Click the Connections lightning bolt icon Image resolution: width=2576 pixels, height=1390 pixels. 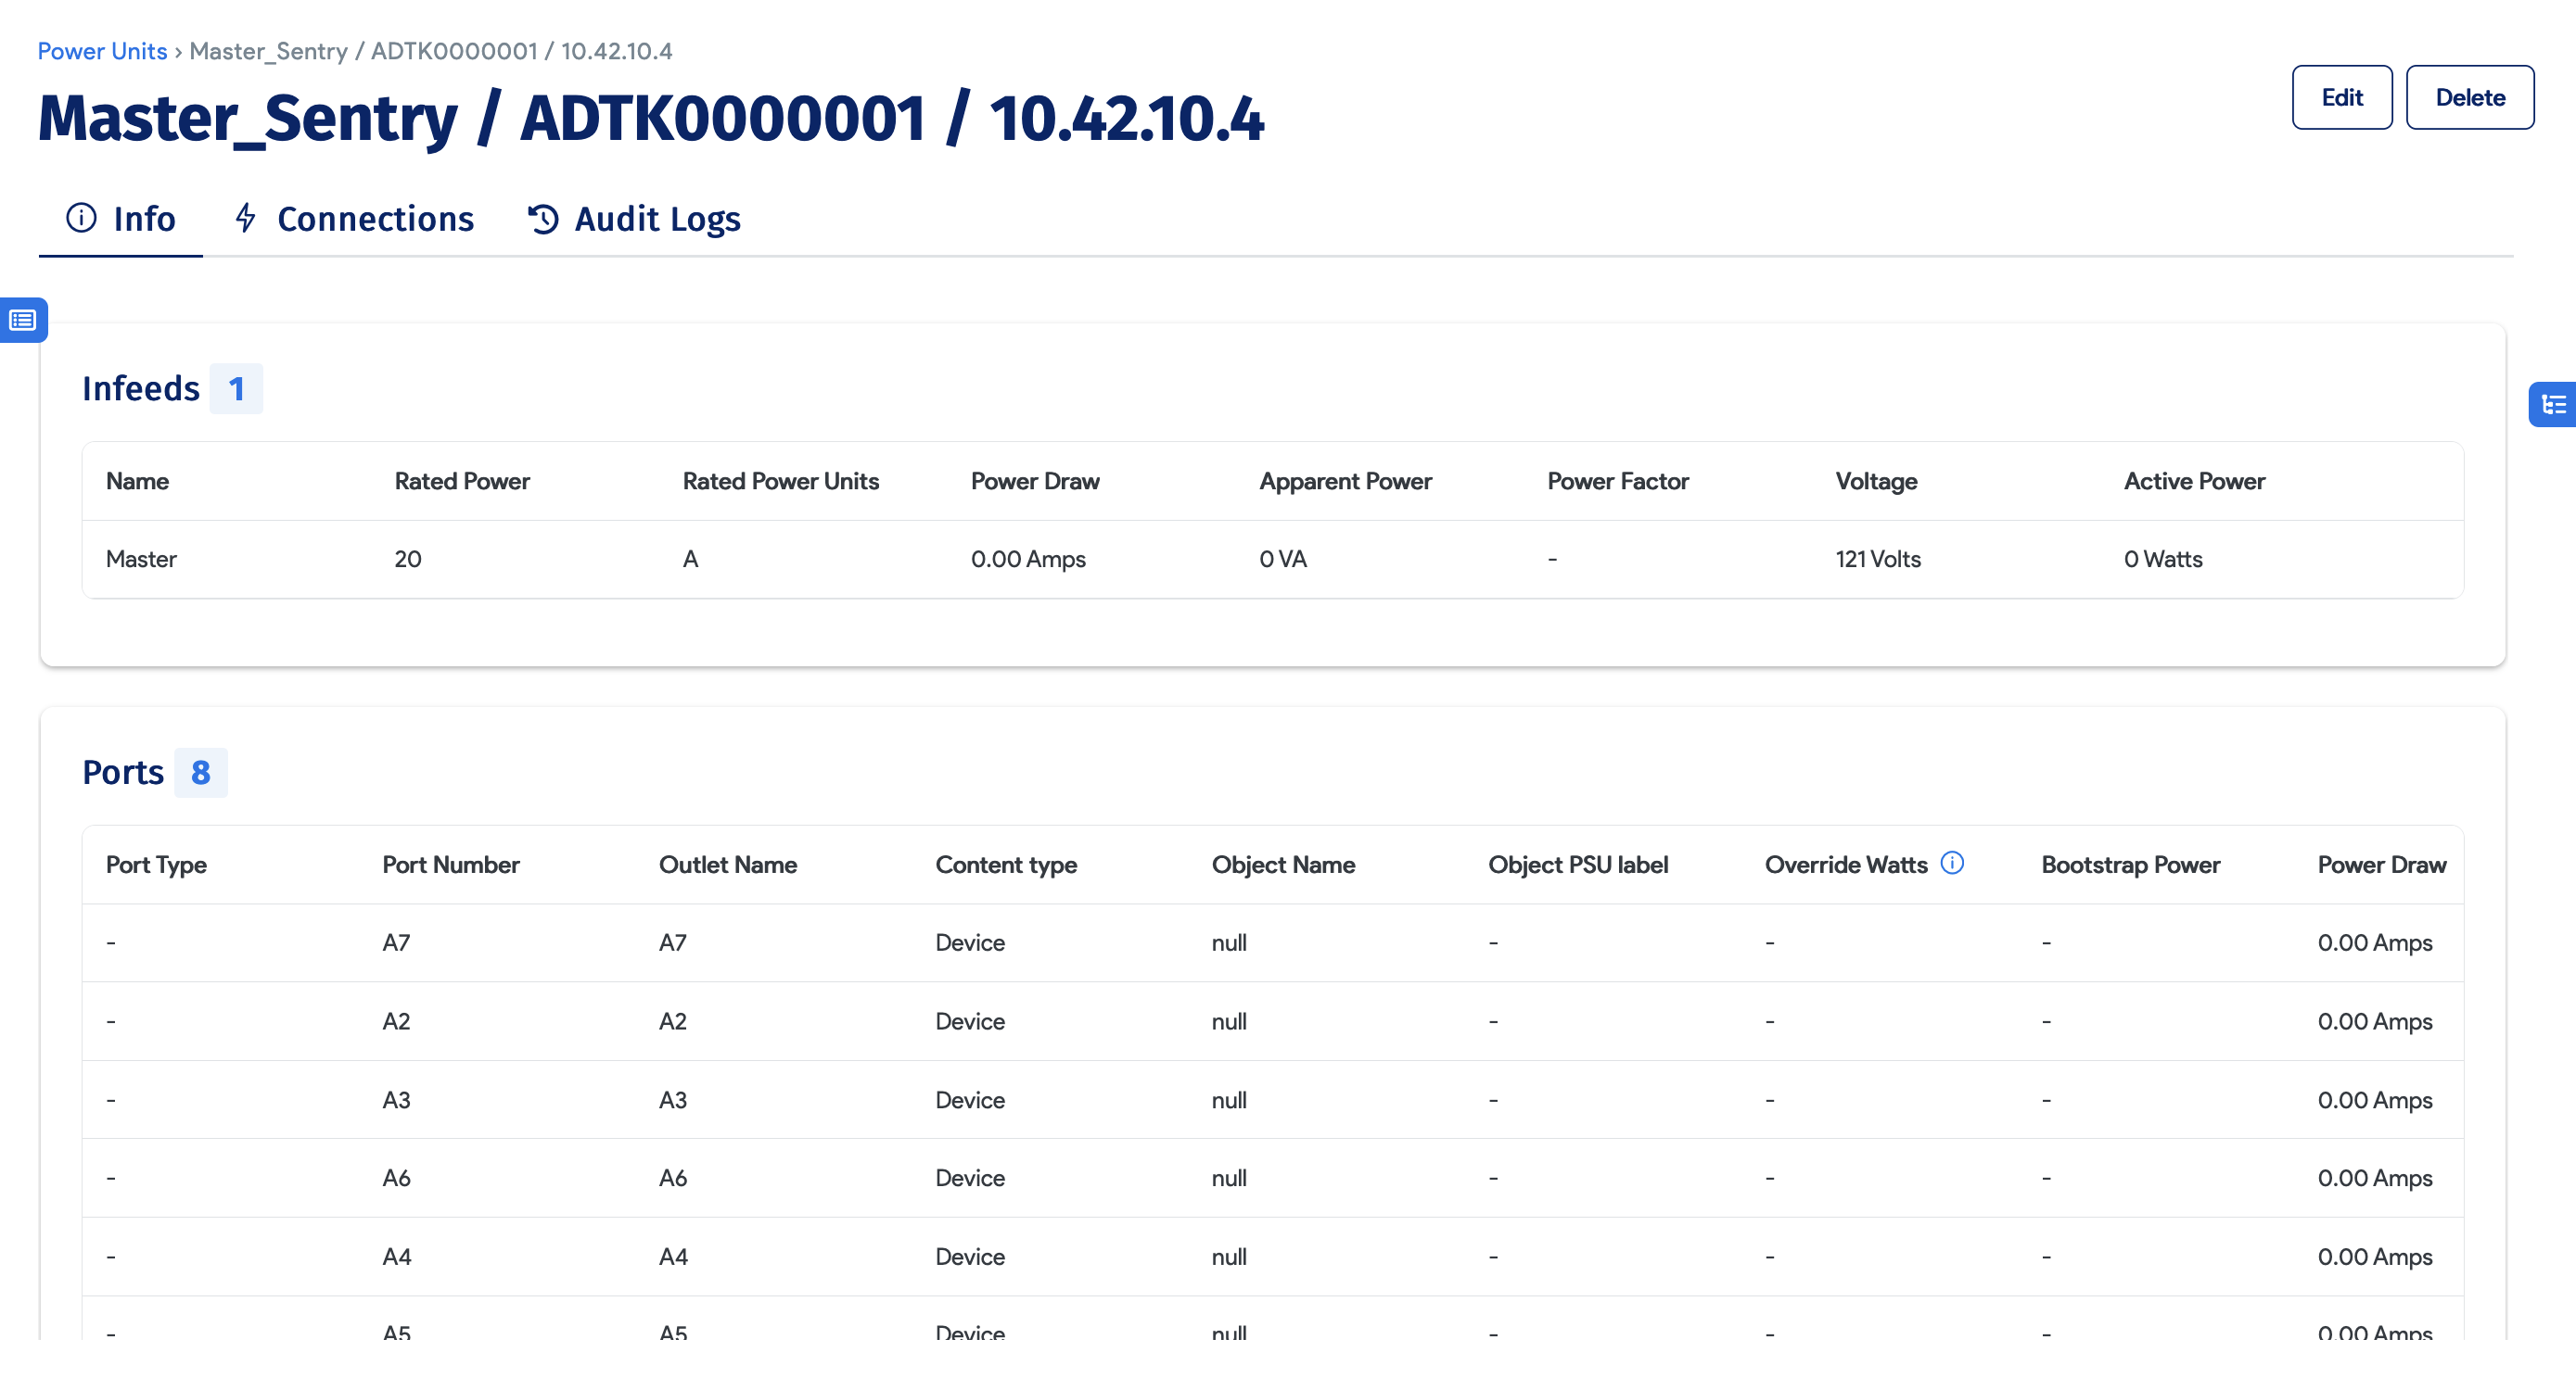coord(245,218)
